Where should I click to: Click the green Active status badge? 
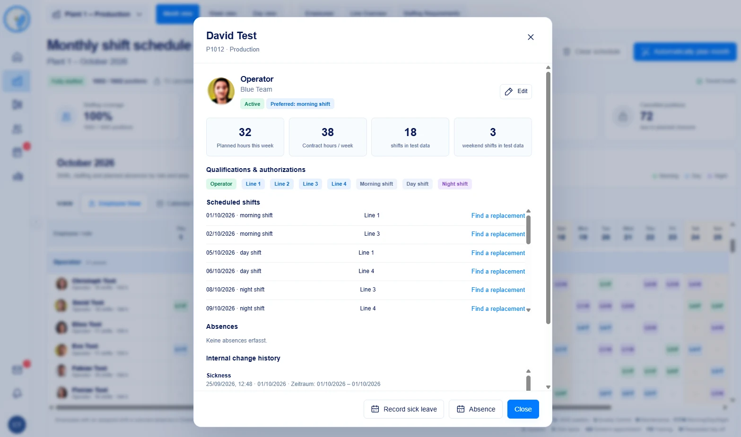click(252, 104)
